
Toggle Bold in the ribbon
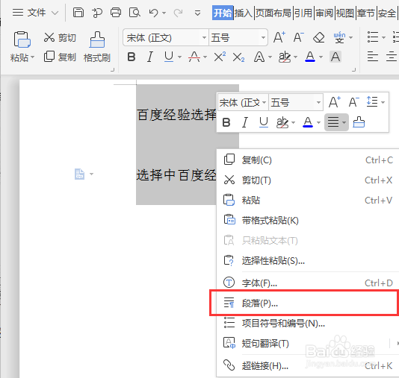[132, 57]
